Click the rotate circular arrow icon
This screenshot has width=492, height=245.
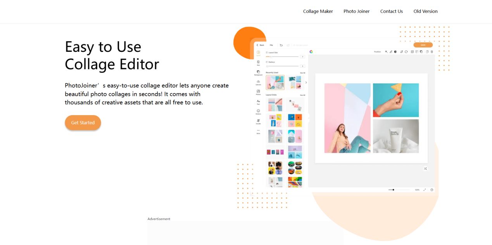[406, 52]
